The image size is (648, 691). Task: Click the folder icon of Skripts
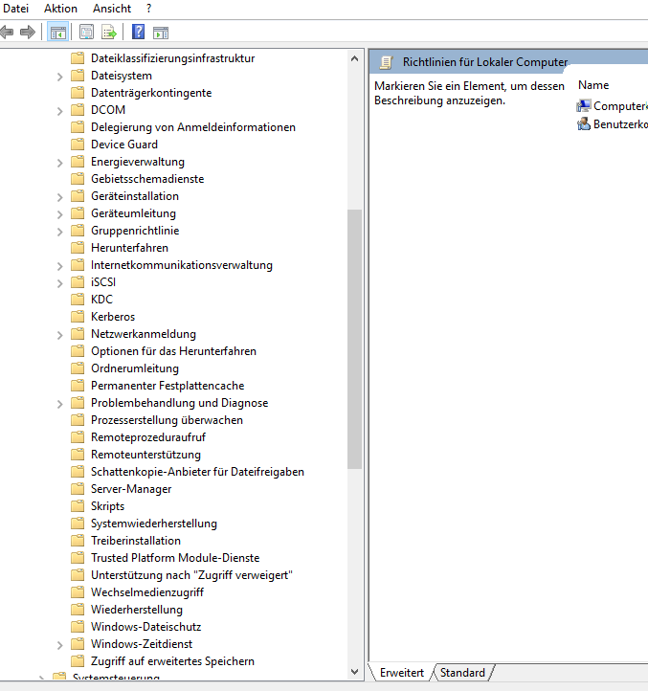[x=78, y=506]
